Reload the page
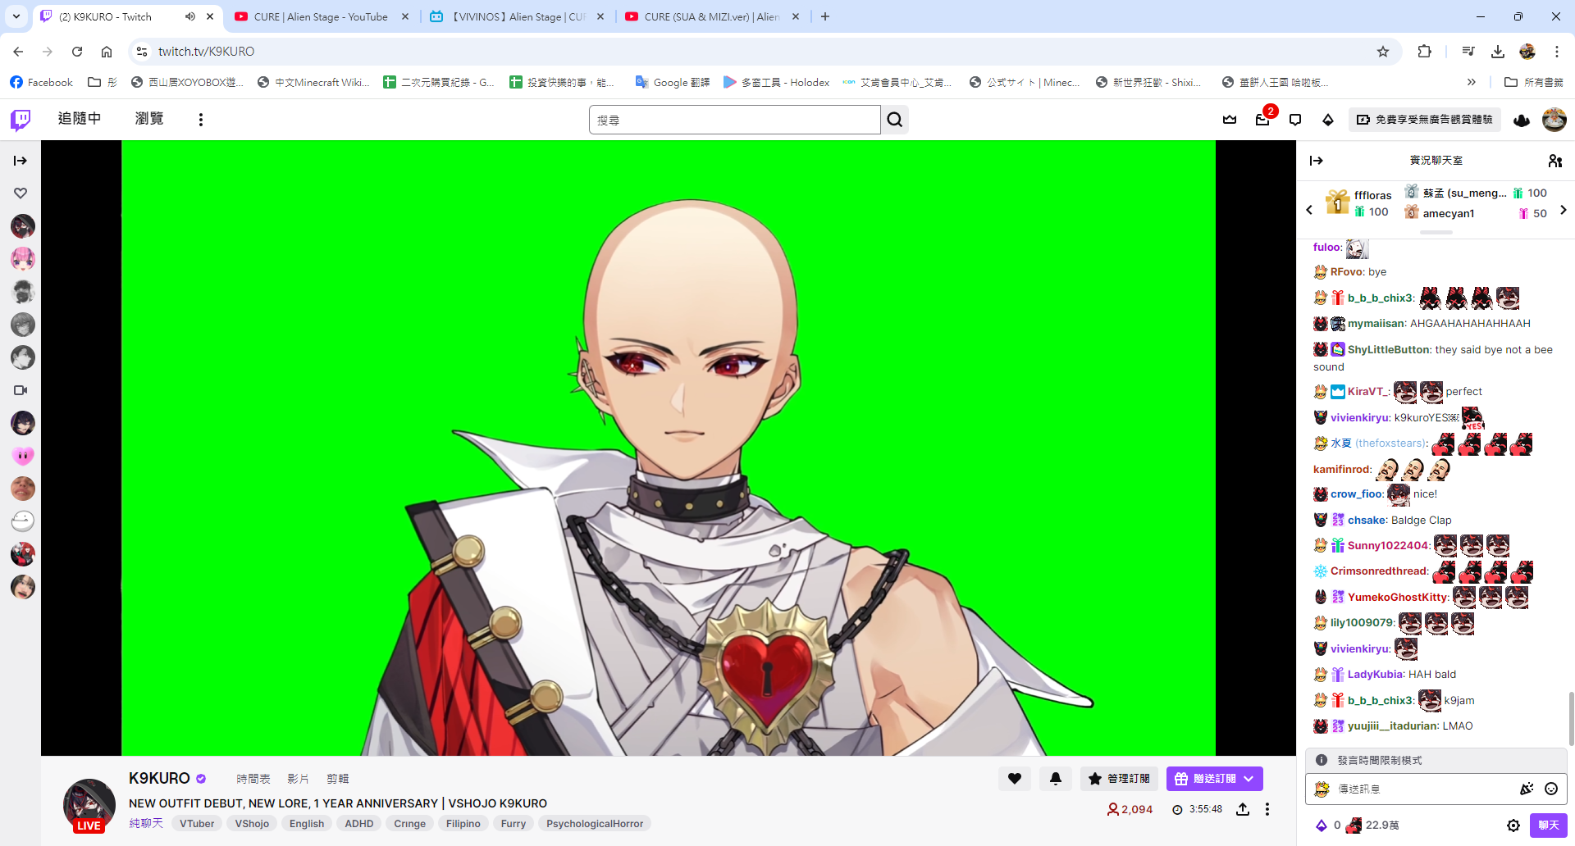 [x=77, y=52]
